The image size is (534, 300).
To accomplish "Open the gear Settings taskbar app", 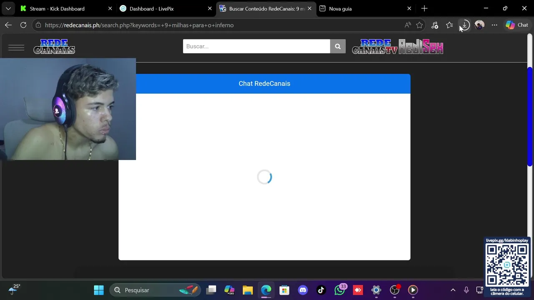I will point(376,290).
